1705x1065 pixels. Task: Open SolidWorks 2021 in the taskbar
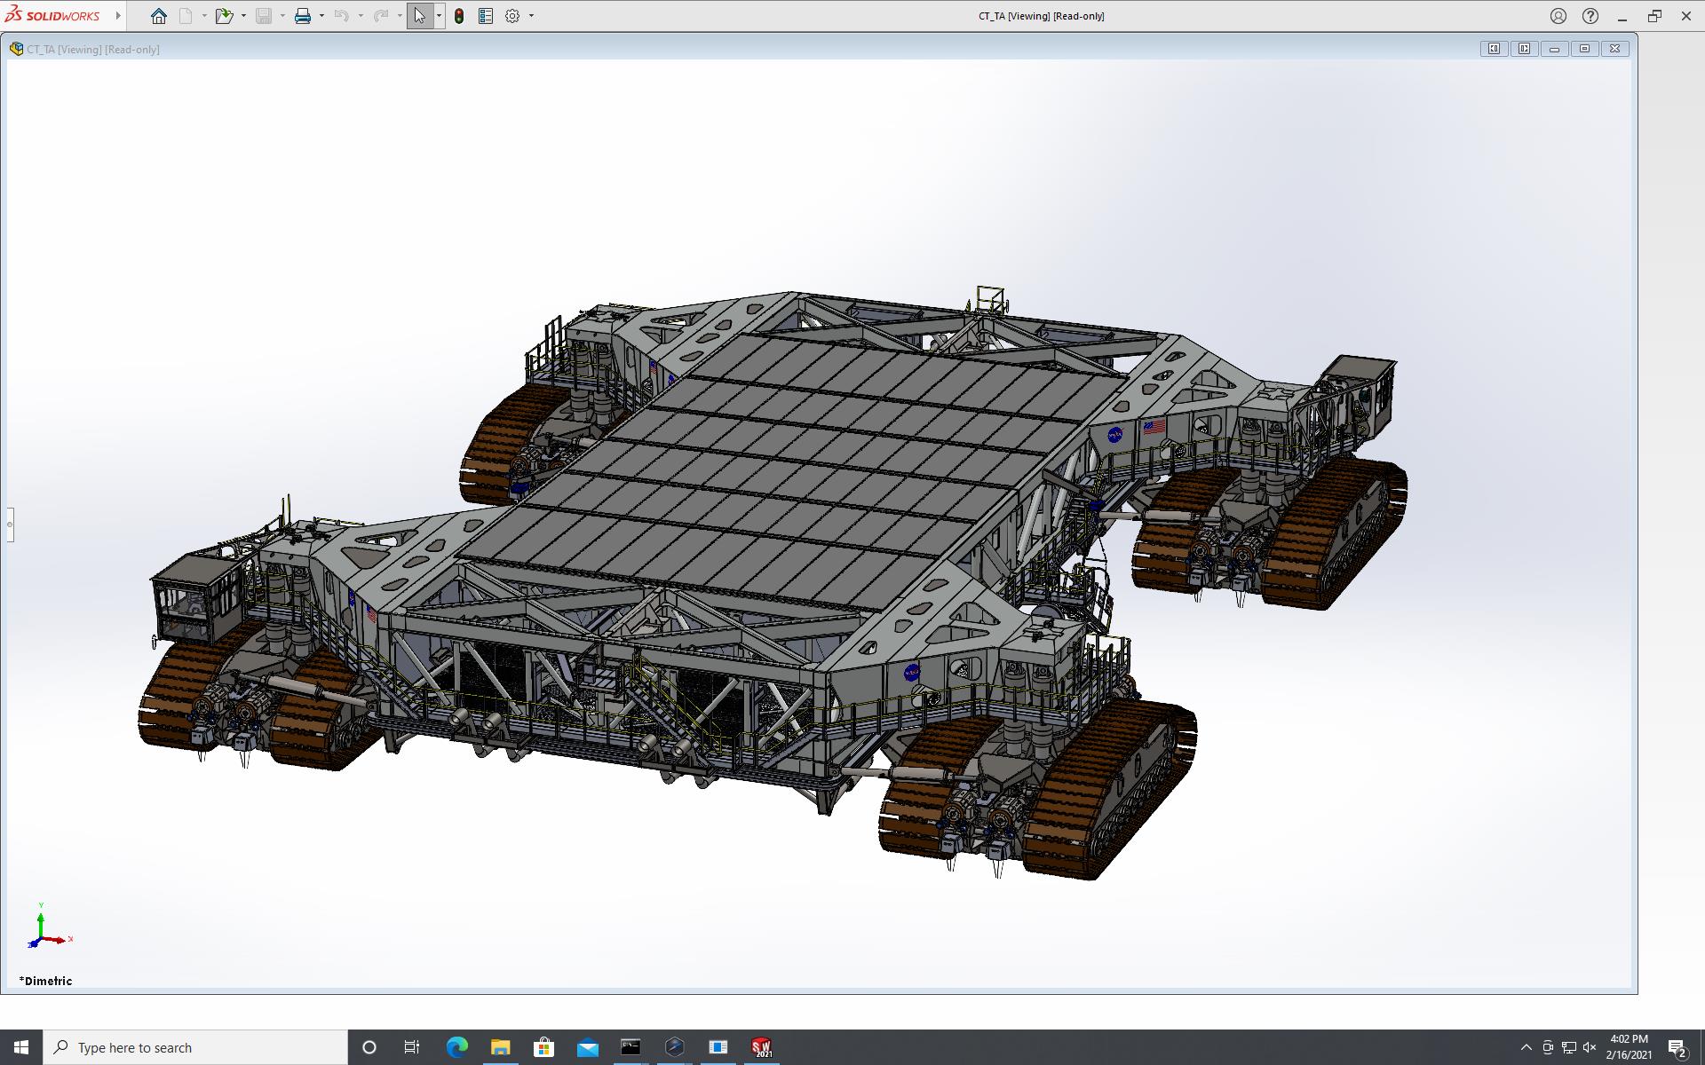(x=761, y=1047)
